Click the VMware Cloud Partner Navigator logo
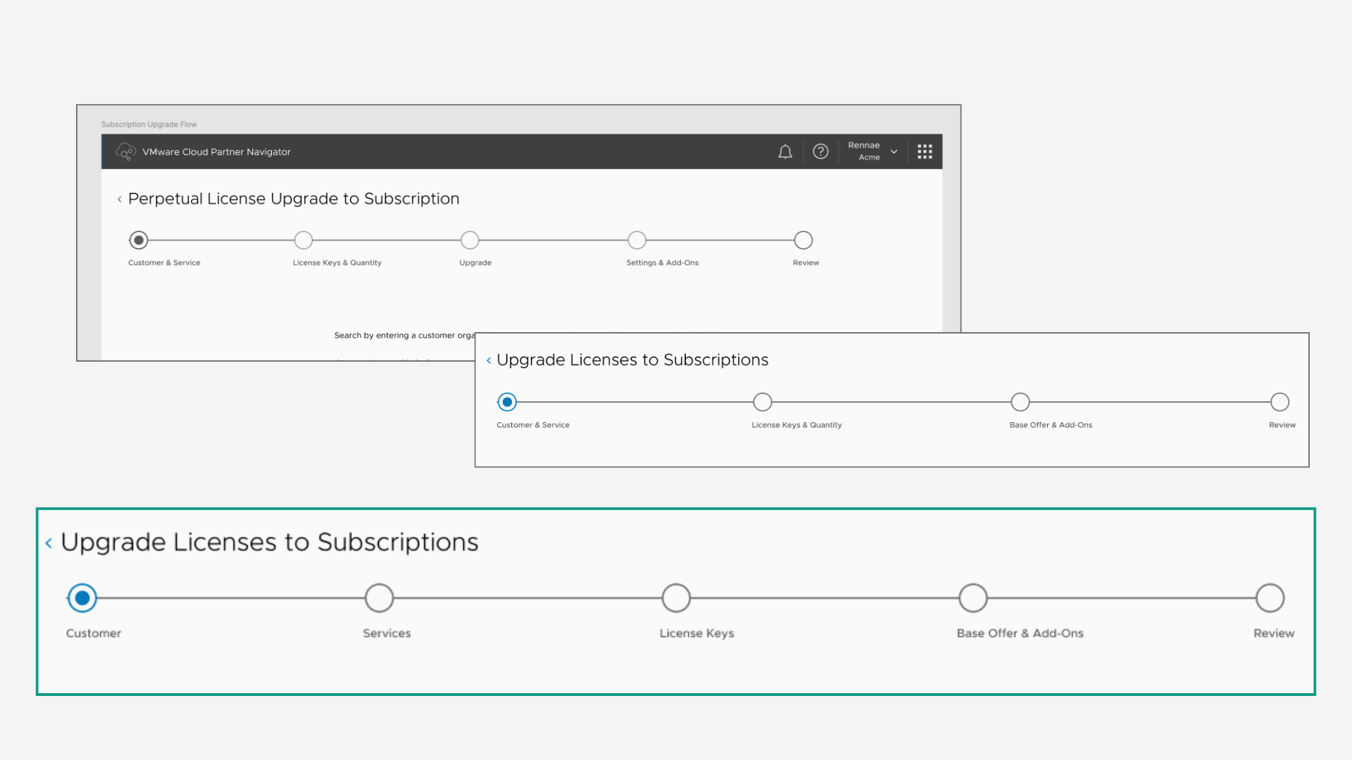 (x=126, y=152)
